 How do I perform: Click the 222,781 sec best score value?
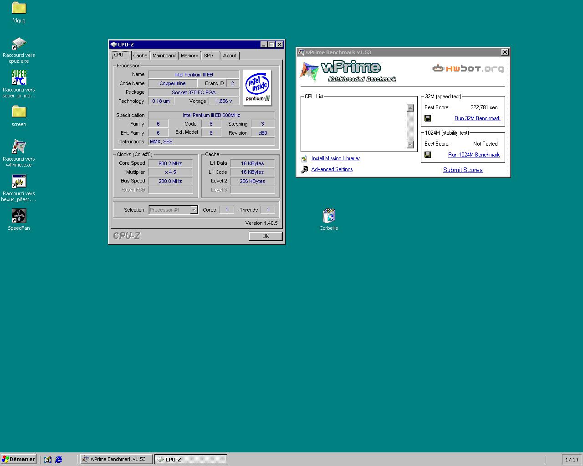(x=484, y=107)
